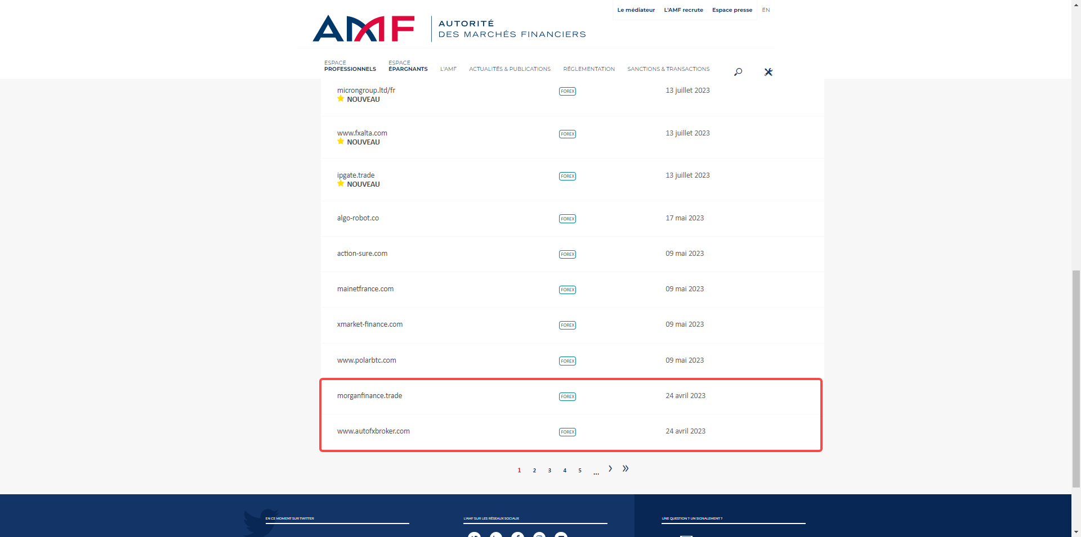This screenshot has width=1081, height=537.
Task: Click FOREX tag on morganfinance.trade row
Action: (x=567, y=396)
